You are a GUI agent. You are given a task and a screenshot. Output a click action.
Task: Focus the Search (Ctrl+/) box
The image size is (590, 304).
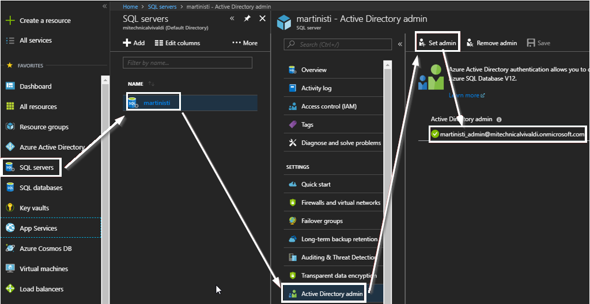pyautogui.click(x=338, y=44)
